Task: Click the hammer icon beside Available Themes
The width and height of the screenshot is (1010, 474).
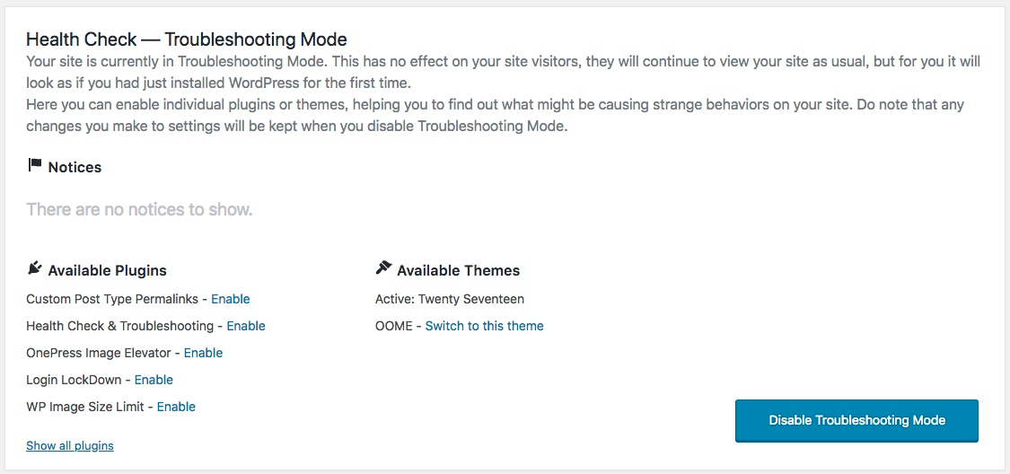Action: click(383, 268)
